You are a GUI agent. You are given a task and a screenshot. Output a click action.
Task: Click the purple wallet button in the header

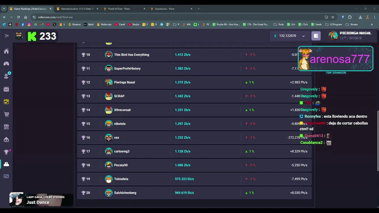316,36
